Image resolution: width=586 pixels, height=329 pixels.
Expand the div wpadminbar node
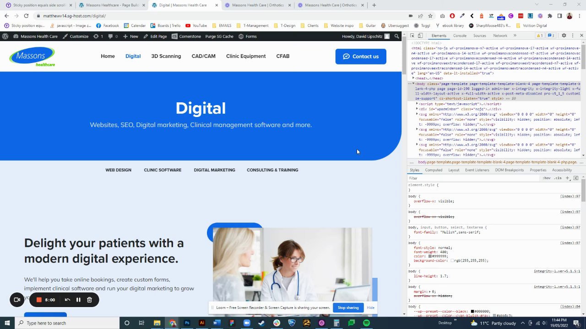click(x=417, y=109)
